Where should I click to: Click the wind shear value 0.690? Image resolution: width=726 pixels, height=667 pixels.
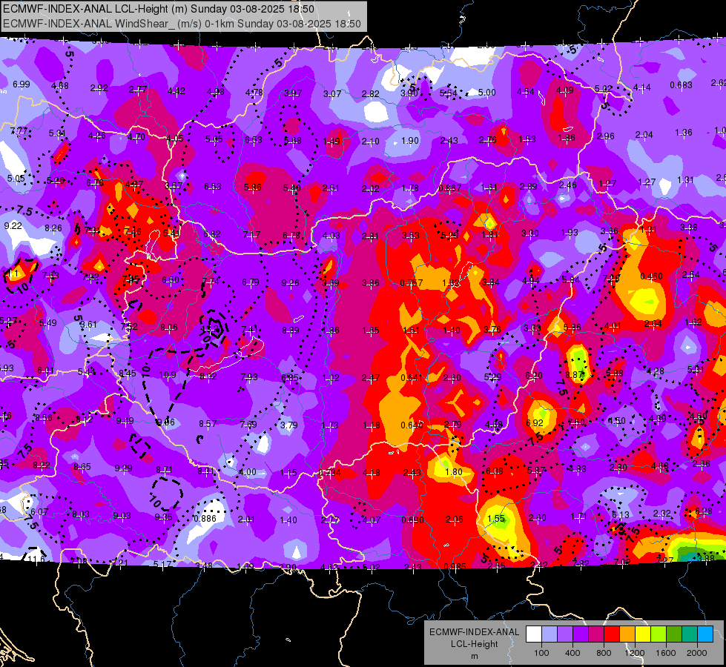(x=412, y=520)
